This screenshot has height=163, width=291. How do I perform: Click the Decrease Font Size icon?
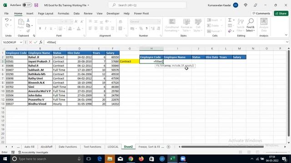[82, 22]
